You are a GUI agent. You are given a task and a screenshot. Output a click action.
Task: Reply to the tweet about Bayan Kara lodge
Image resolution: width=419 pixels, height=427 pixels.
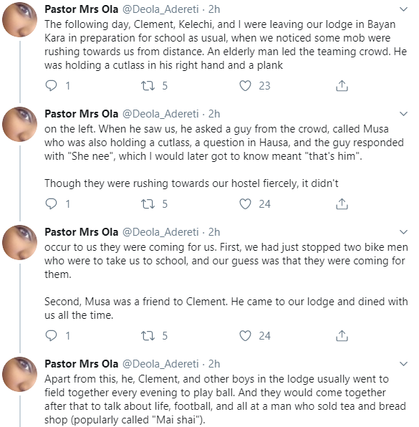(51, 86)
